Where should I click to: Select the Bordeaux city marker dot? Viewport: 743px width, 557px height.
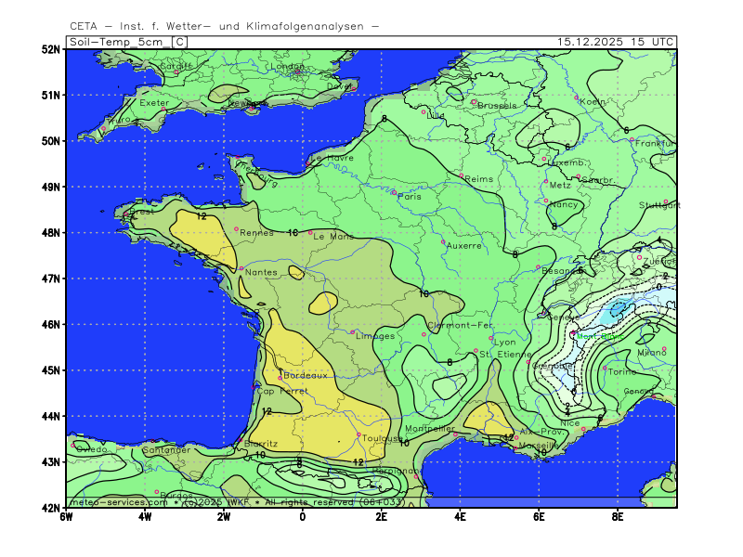pyautogui.click(x=280, y=378)
